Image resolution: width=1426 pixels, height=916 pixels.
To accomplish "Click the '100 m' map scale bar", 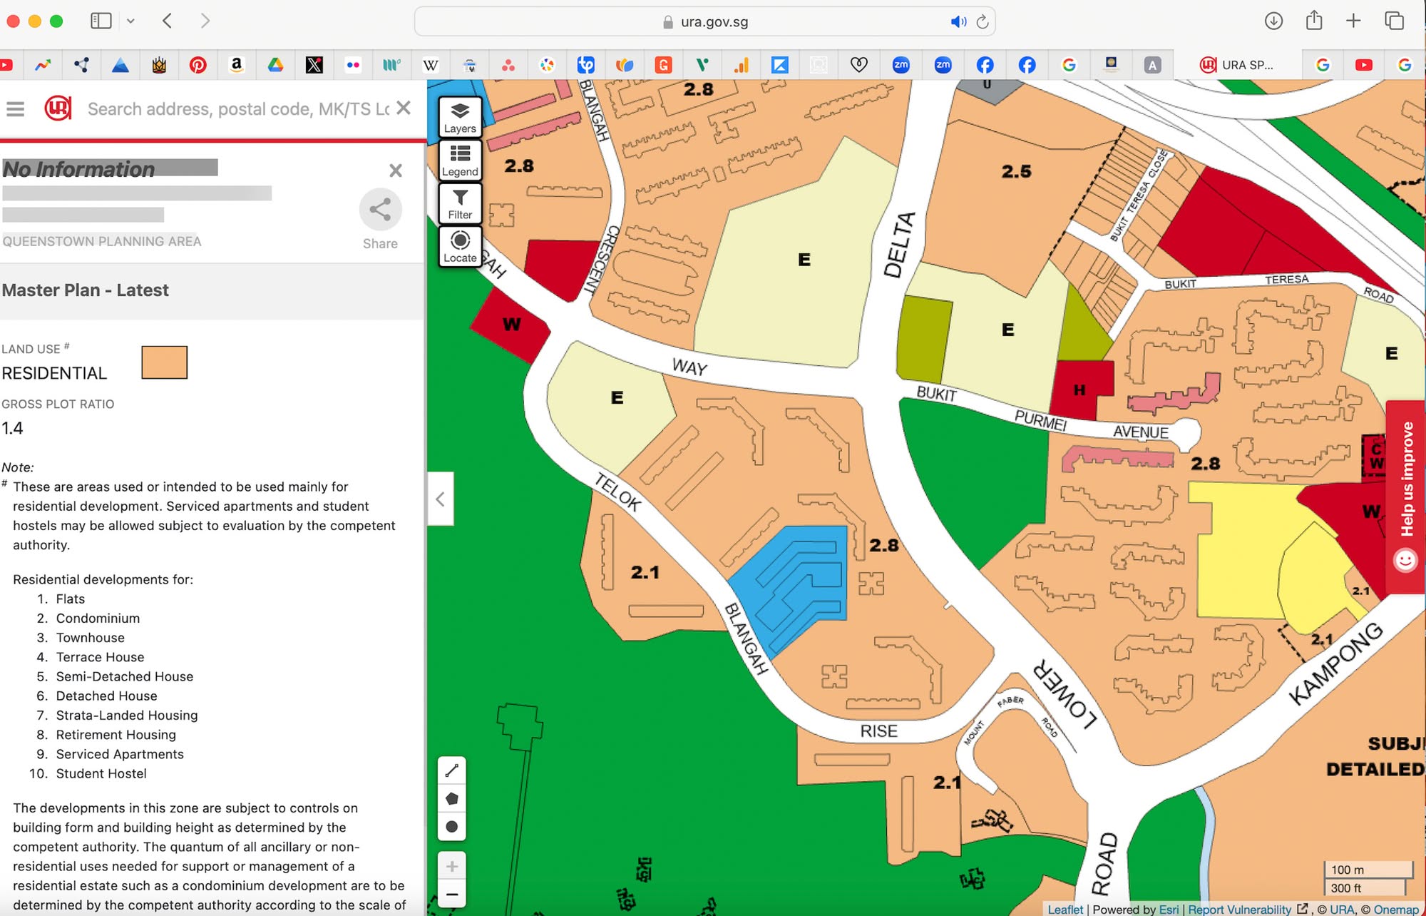I will (1368, 870).
